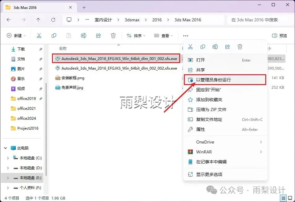295x202 pixels.
Task: Open 下载 in the sidebar
Action: pyautogui.click(x=21, y=49)
